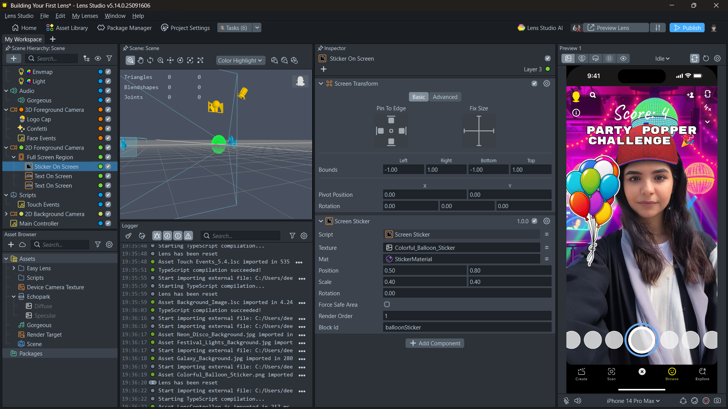Uncheck the Confetti object's enable checkbox

pos(108,128)
